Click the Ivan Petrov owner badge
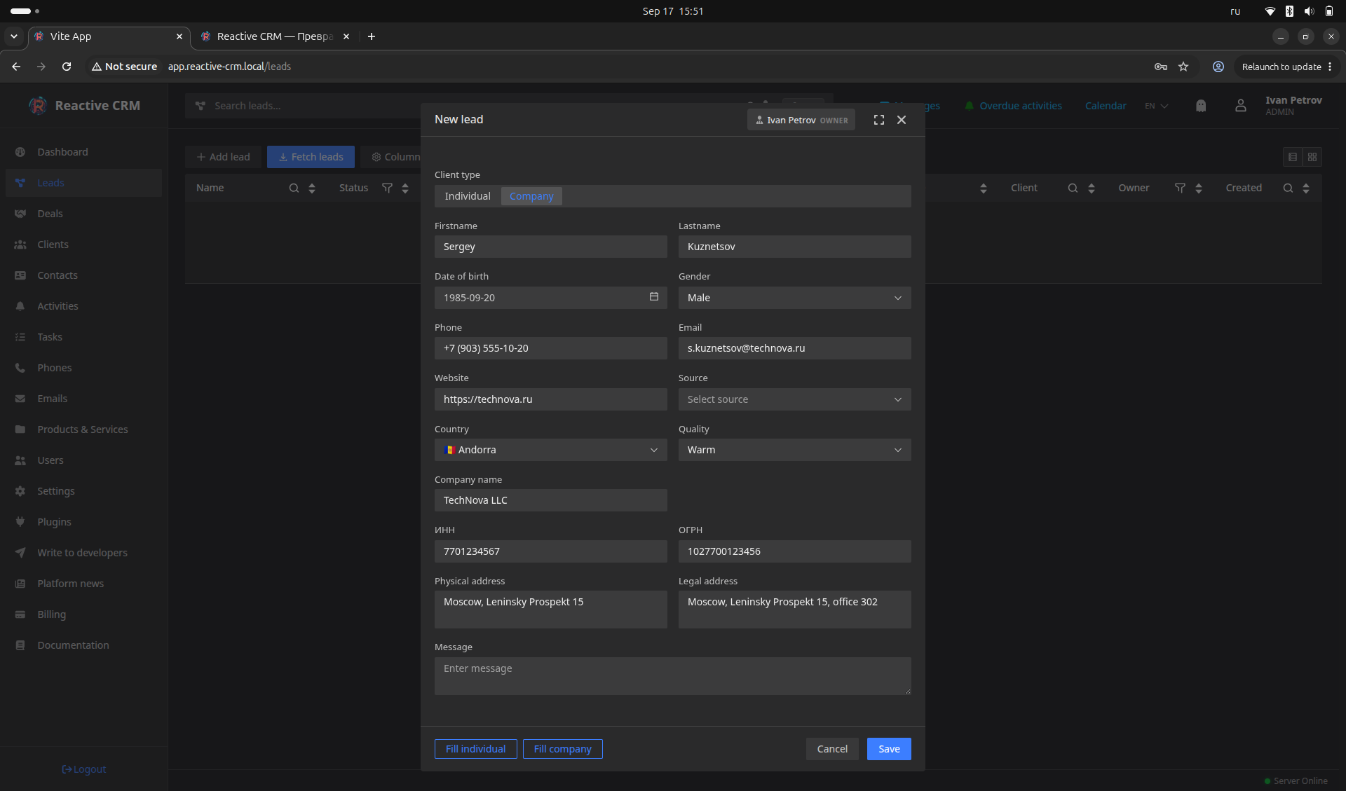Screen dimensions: 1346x791 (801, 120)
